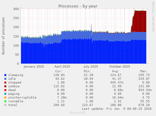The width and height of the screenshot is (156, 116).
Task: Click the 'Cur:' column header
Action: 59,71
